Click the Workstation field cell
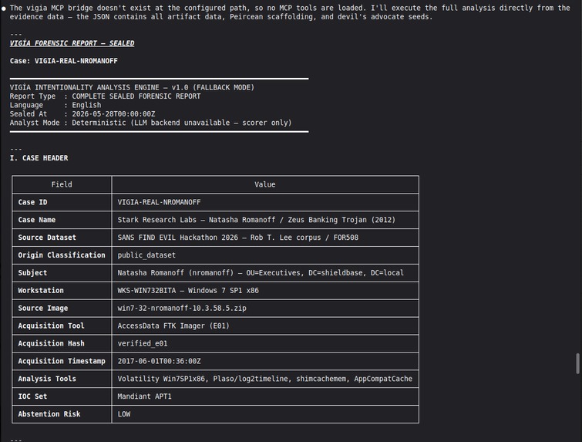Screen dimensions: 582x442 point(62,290)
